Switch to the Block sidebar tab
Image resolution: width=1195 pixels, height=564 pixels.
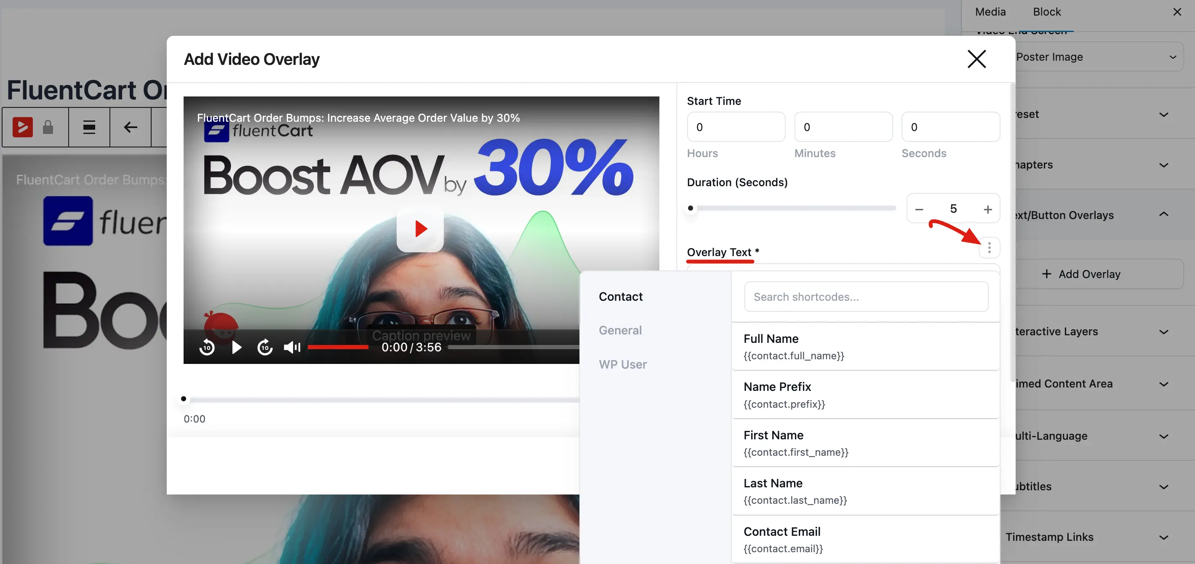pos(1046,12)
